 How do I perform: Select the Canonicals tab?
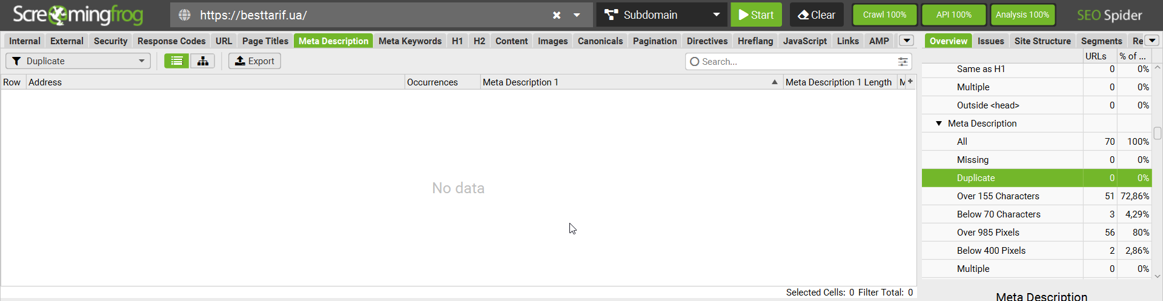click(600, 41)
